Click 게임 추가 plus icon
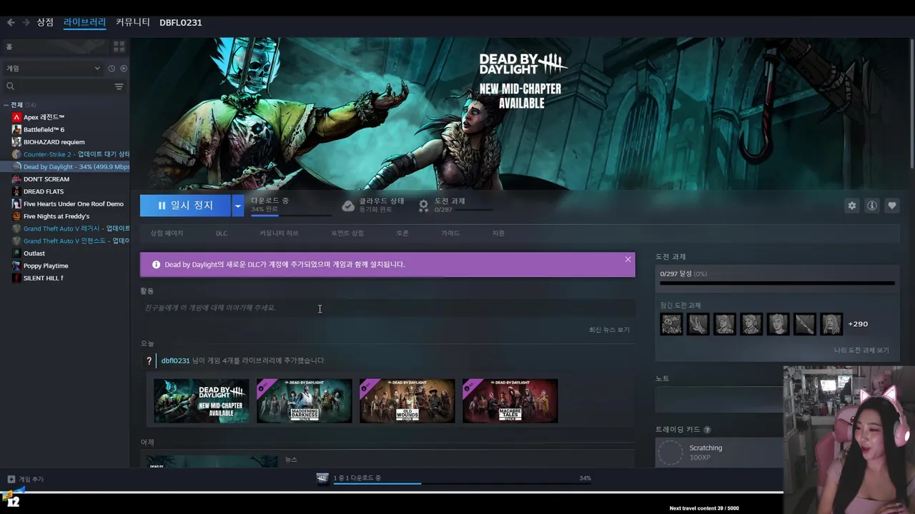This screenshot has height=514, width=915. point(11,479)
